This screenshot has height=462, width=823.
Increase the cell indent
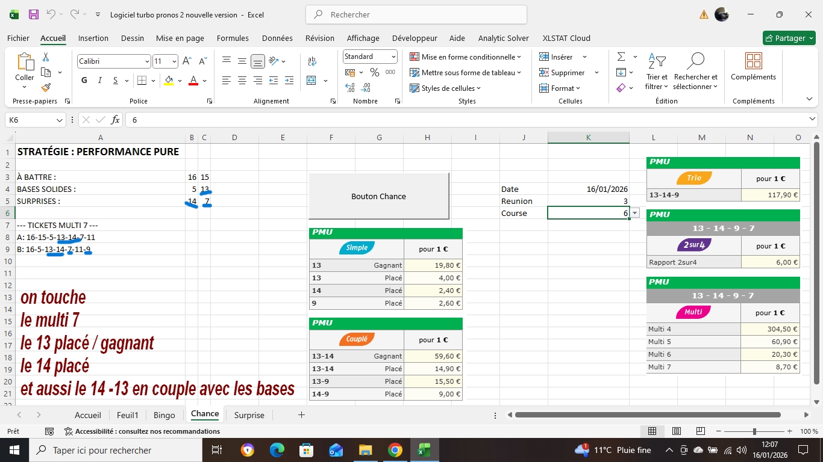coord(289,81)
